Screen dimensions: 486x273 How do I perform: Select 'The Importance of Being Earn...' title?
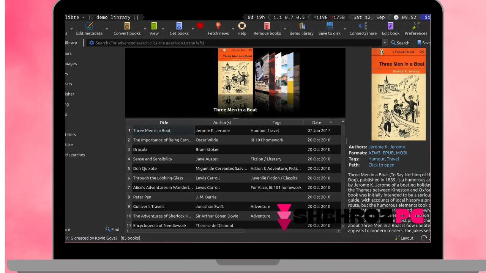163,140
